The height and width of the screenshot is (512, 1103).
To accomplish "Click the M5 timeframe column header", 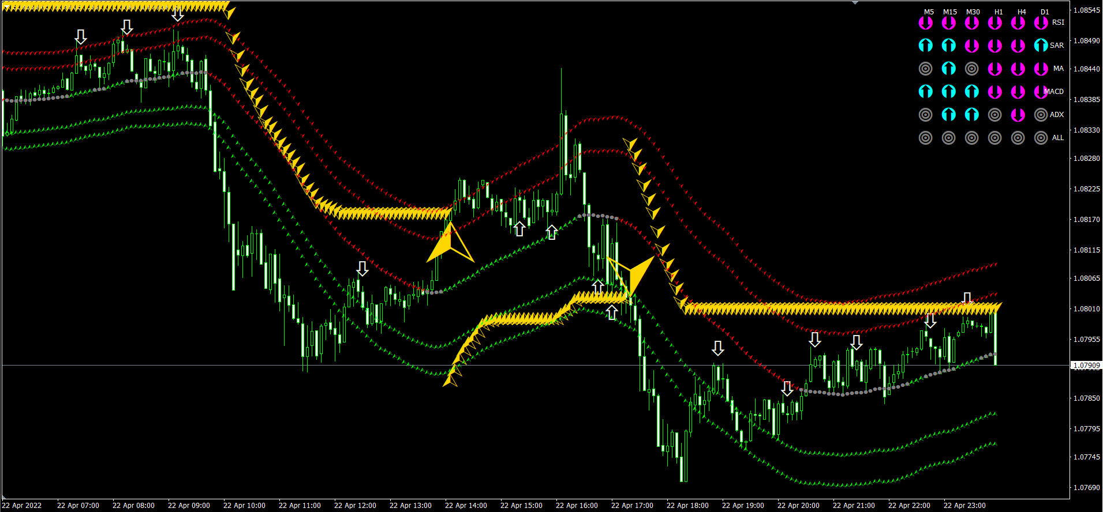I will [x=929, y=12].
